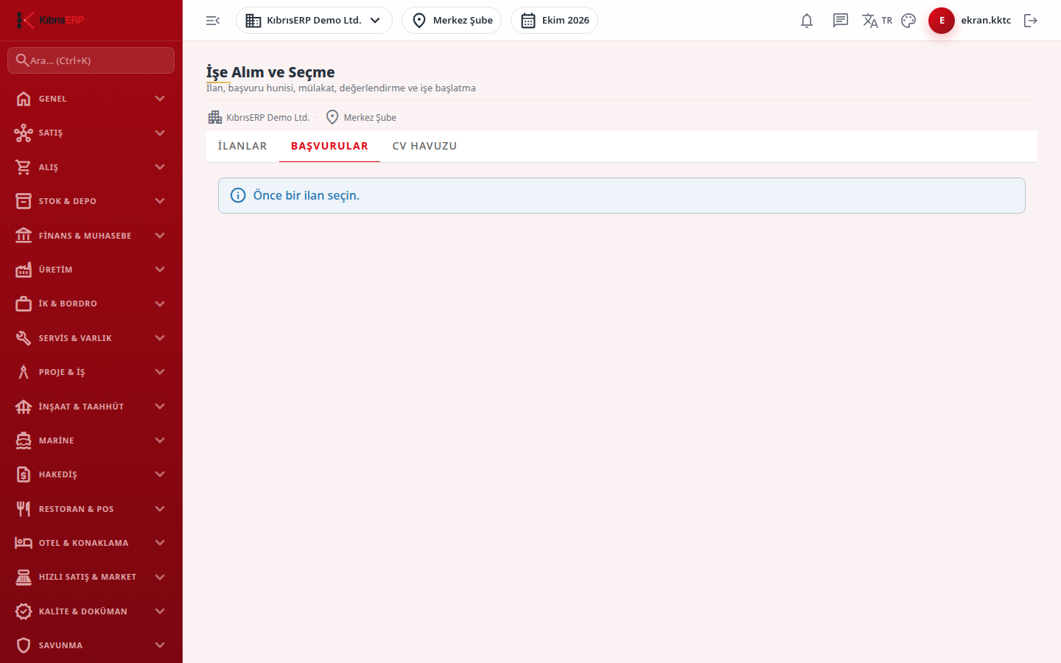Screen dimensions: 1061x663
Task: Open the KıbrısERP Demo Ltd. company dropdown
Action: [314, 21]
